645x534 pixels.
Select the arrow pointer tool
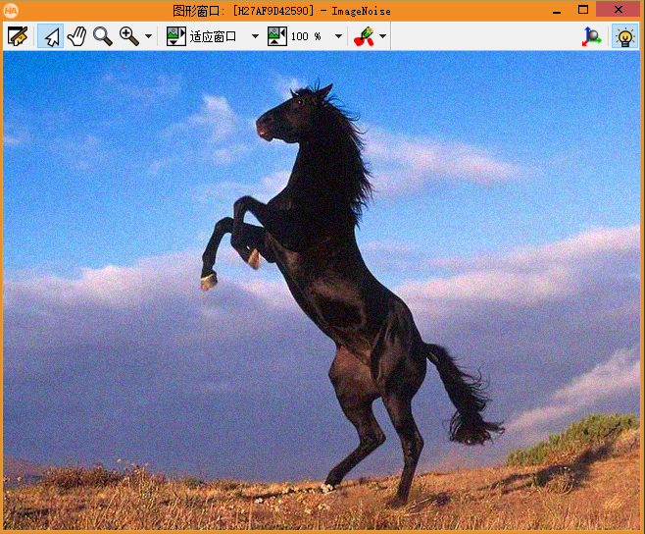tap(51, 36)
